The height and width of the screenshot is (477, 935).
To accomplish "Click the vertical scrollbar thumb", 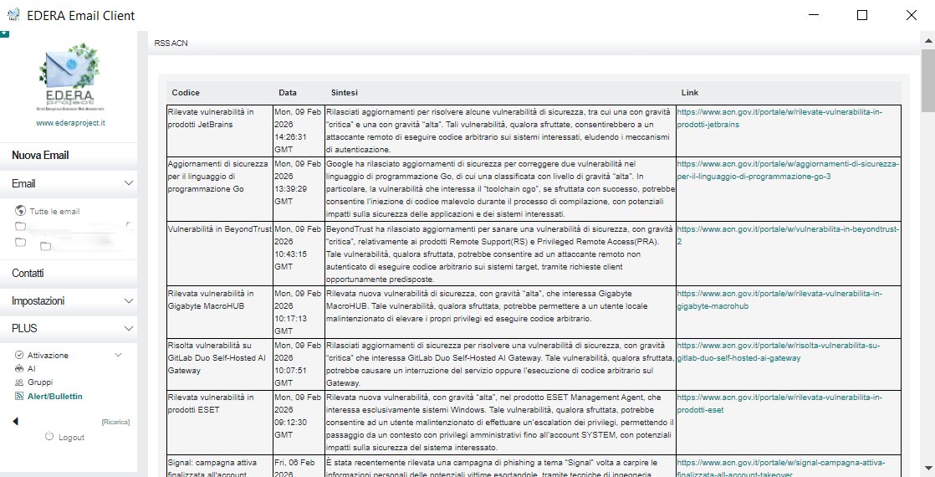I will click(928, 80).
